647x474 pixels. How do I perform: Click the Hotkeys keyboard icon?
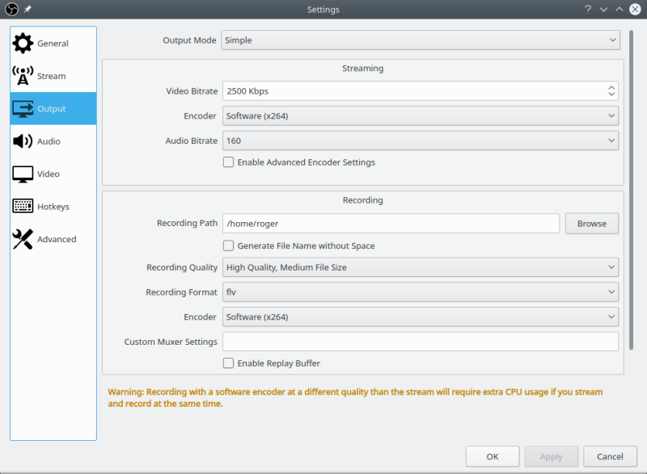[23, 207]
